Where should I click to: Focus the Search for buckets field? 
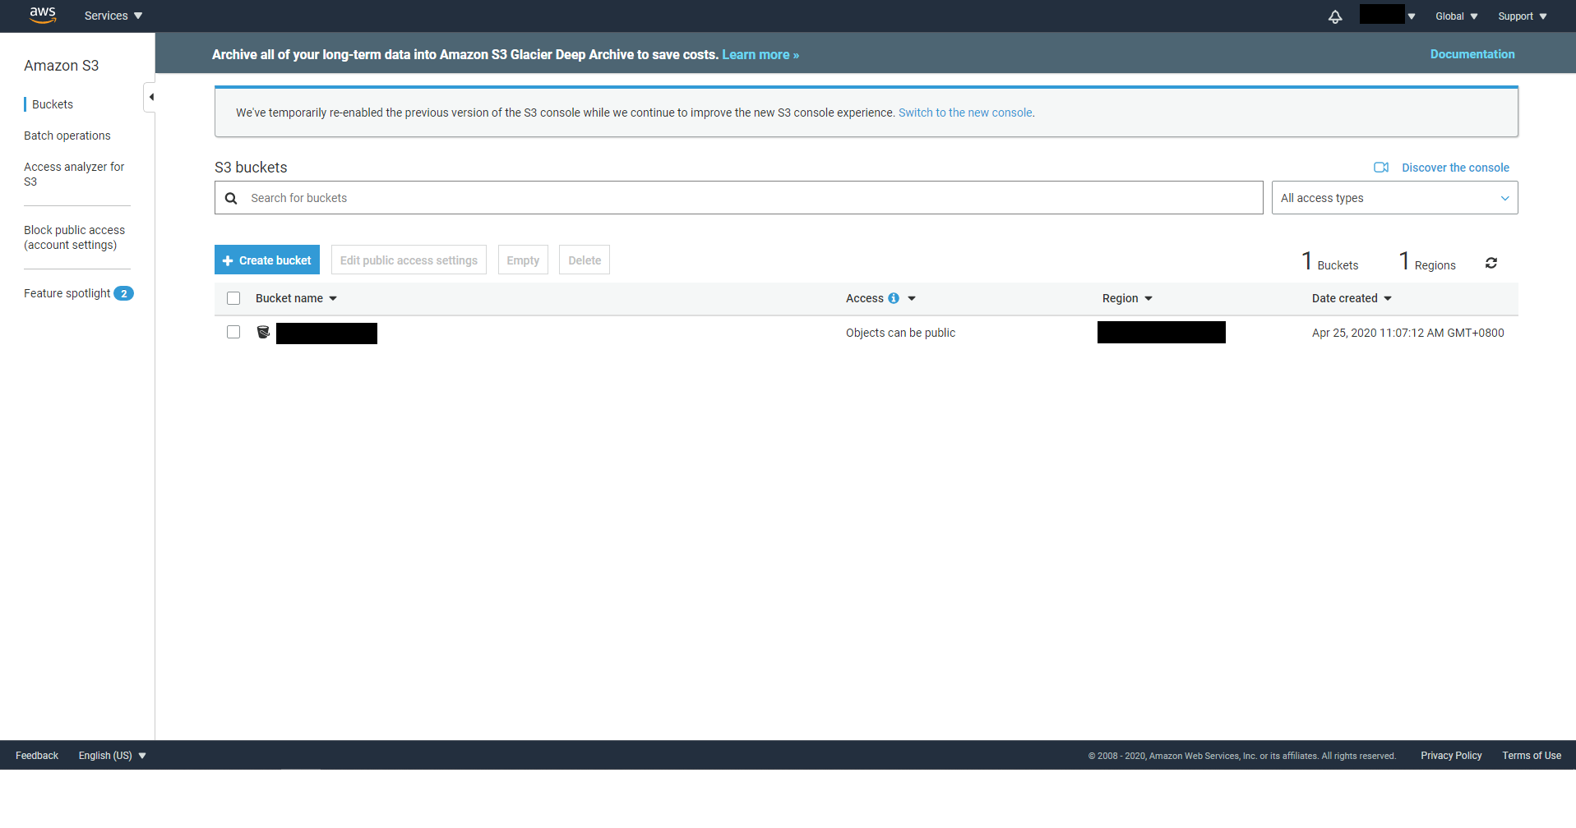(x=738, y=198)
